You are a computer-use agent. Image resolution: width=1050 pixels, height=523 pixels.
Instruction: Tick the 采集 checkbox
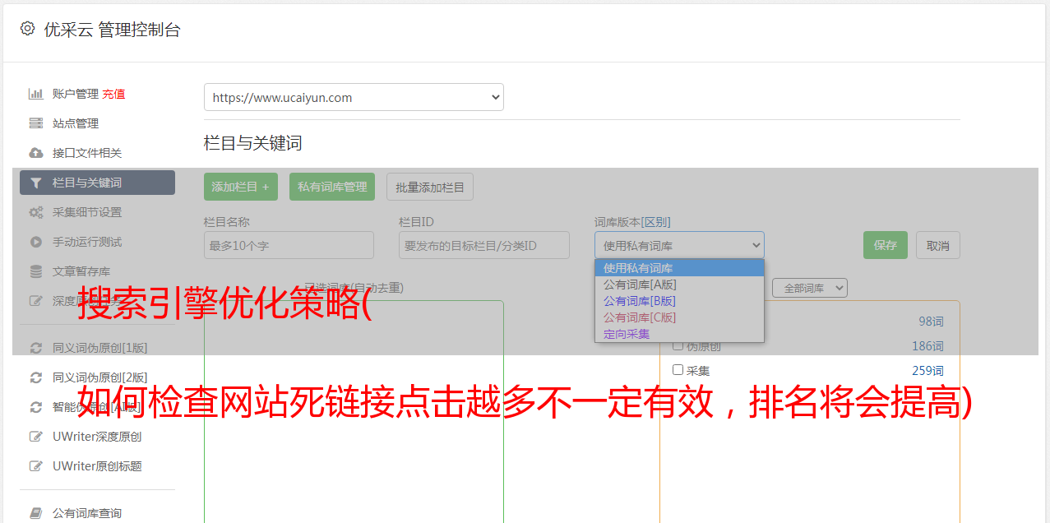coord(678,370)
